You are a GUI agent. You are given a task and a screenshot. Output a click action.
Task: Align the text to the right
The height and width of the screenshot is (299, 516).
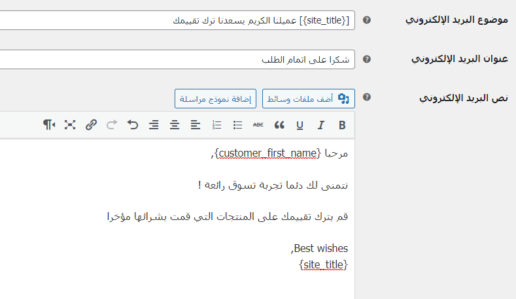click(x=154, y=125)
